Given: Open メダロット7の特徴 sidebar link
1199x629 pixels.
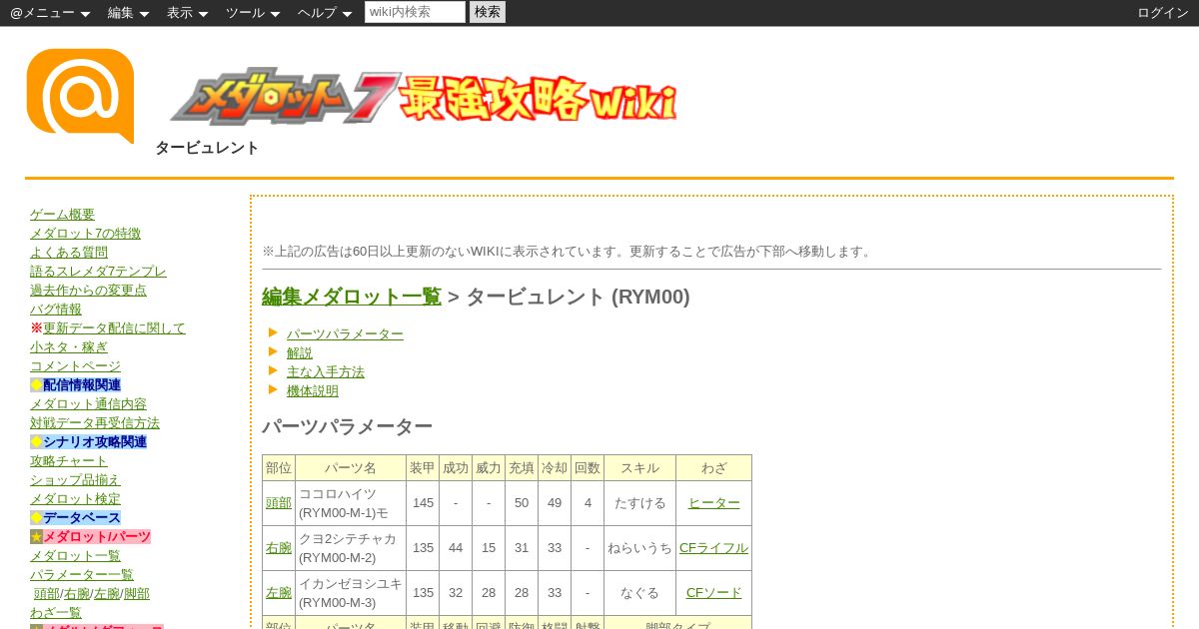Looking at the screenshot, I should click(85, 234).
